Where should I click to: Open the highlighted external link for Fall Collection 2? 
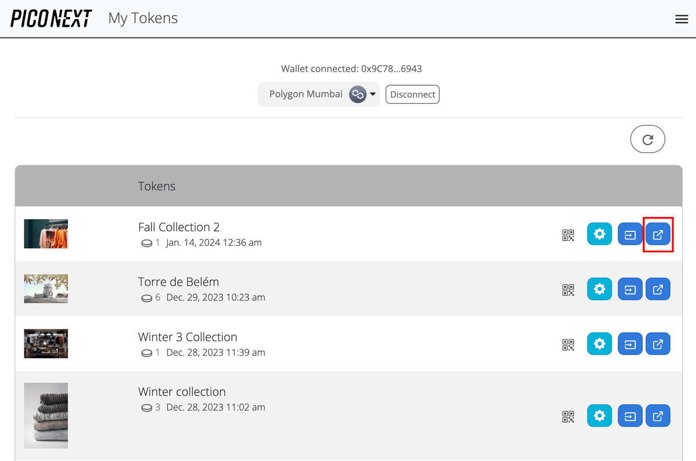click(658, 234)
